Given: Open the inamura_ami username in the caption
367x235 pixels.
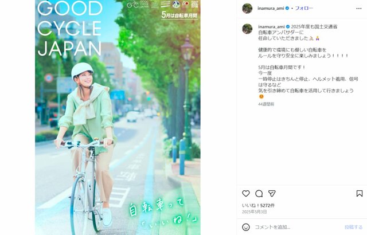Looking at the screenshot, I should point(271,26).
